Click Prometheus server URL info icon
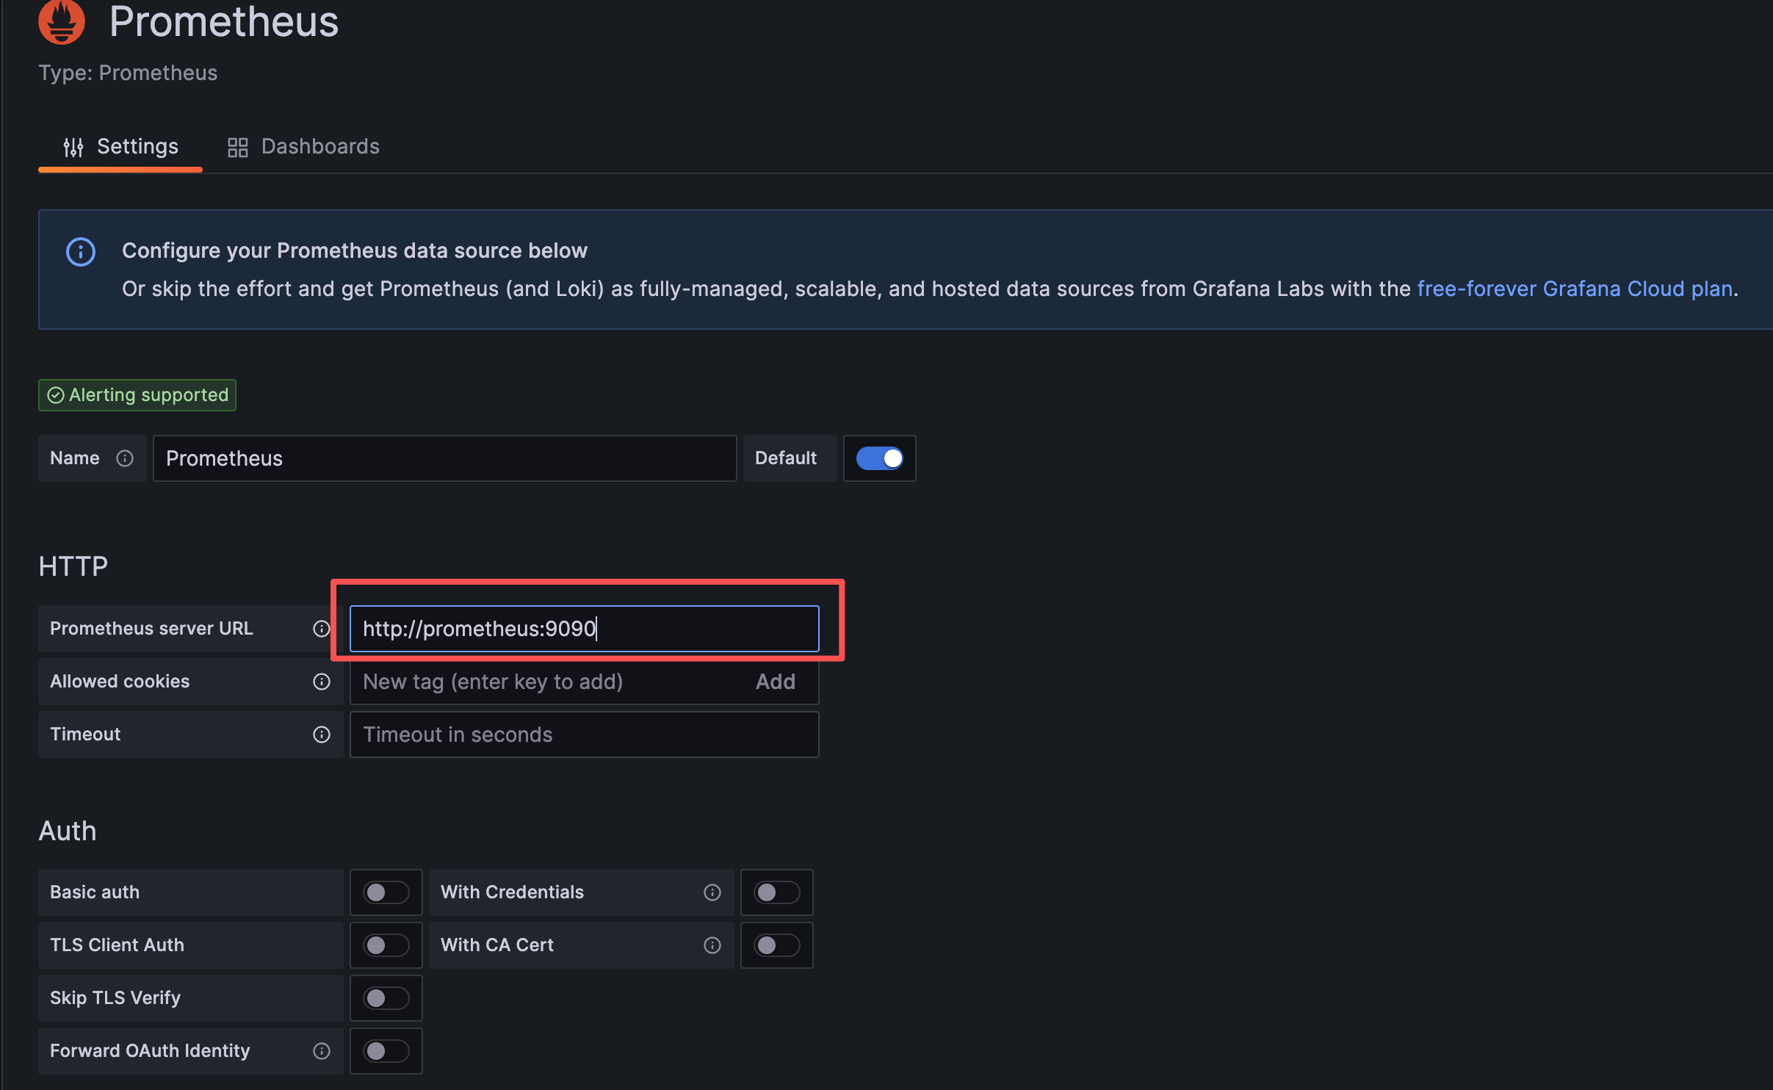The image size is (1773, 1090). (321, 629)
